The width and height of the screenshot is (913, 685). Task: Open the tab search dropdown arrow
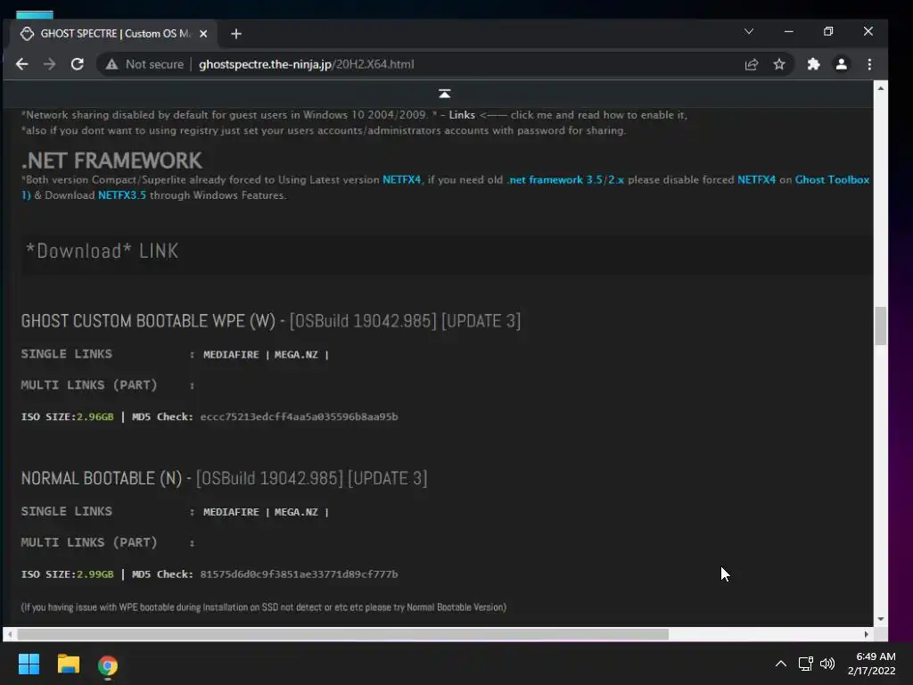tap(749, 31)
